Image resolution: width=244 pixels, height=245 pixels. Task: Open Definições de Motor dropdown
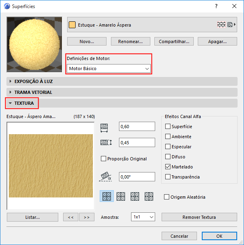tap(109, 69)
